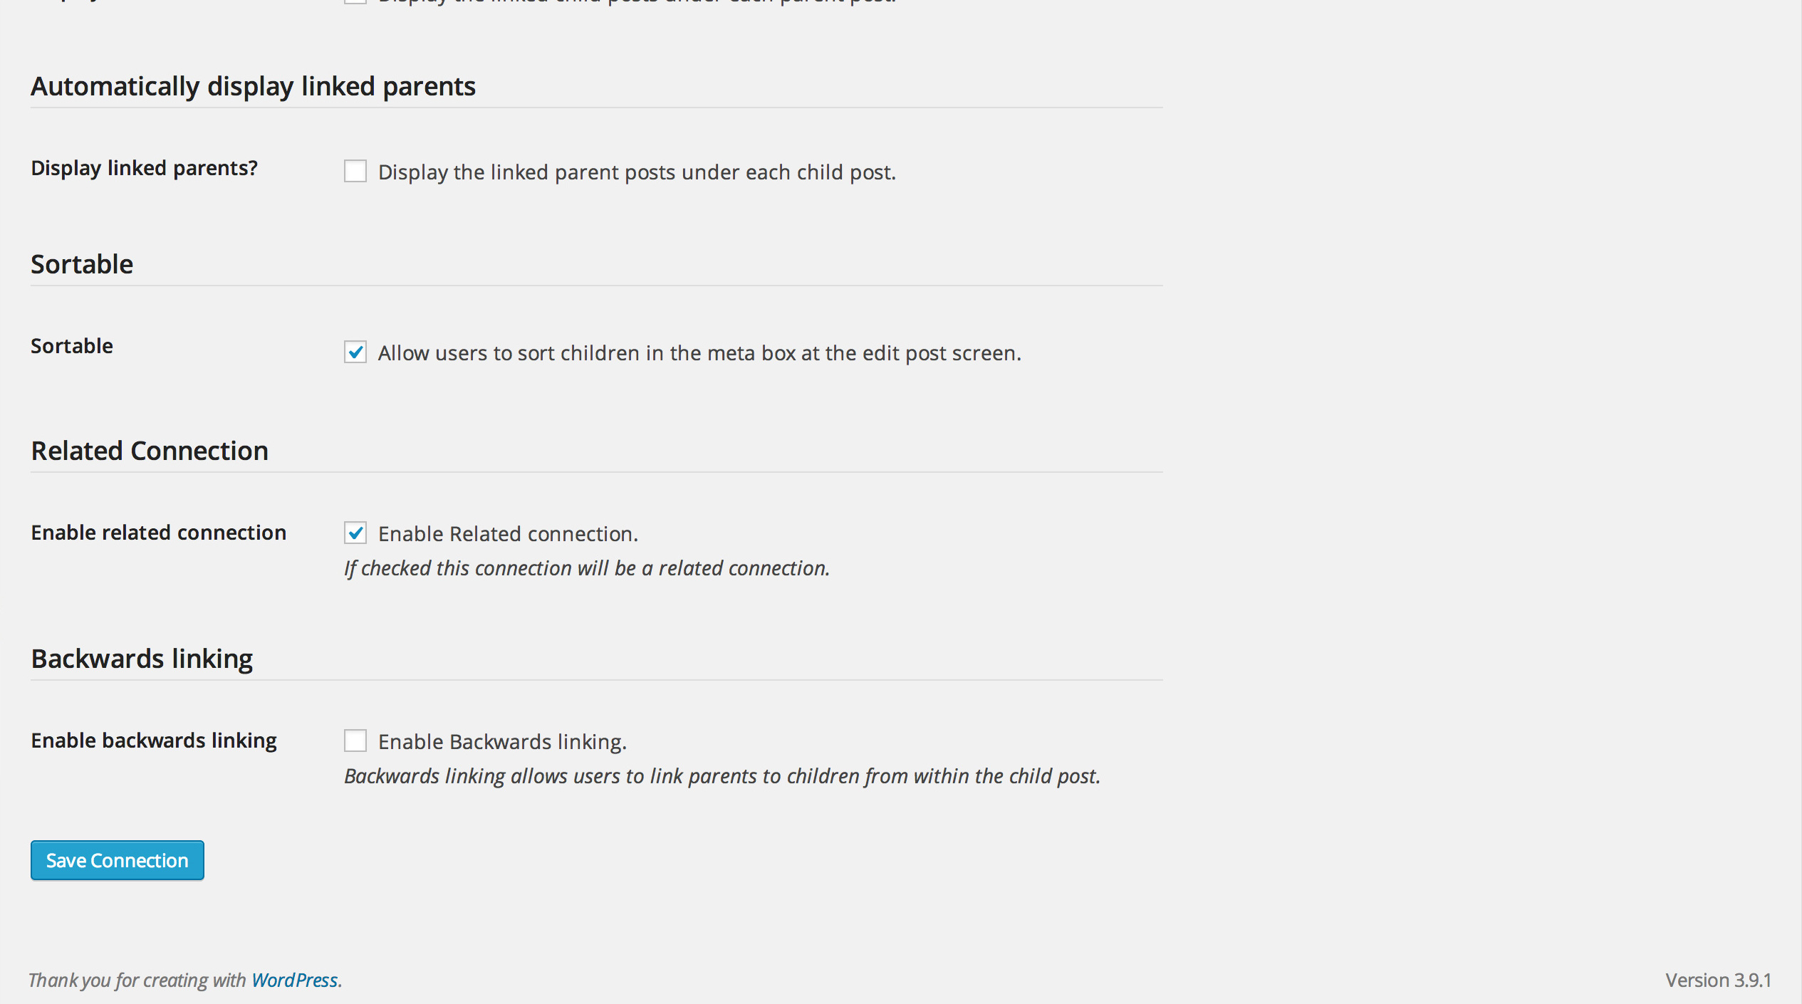
Task: Click the 'Enable Backwards linking.' checkbox label text
Action: click(x=502, y=742)
